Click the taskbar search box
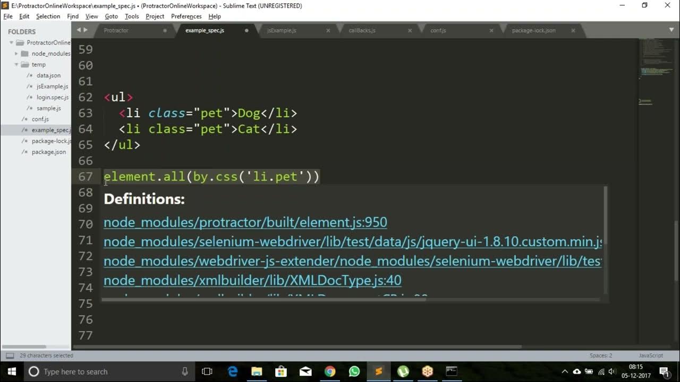The height and width of the screenshot is (382, 680). [109, 371]
